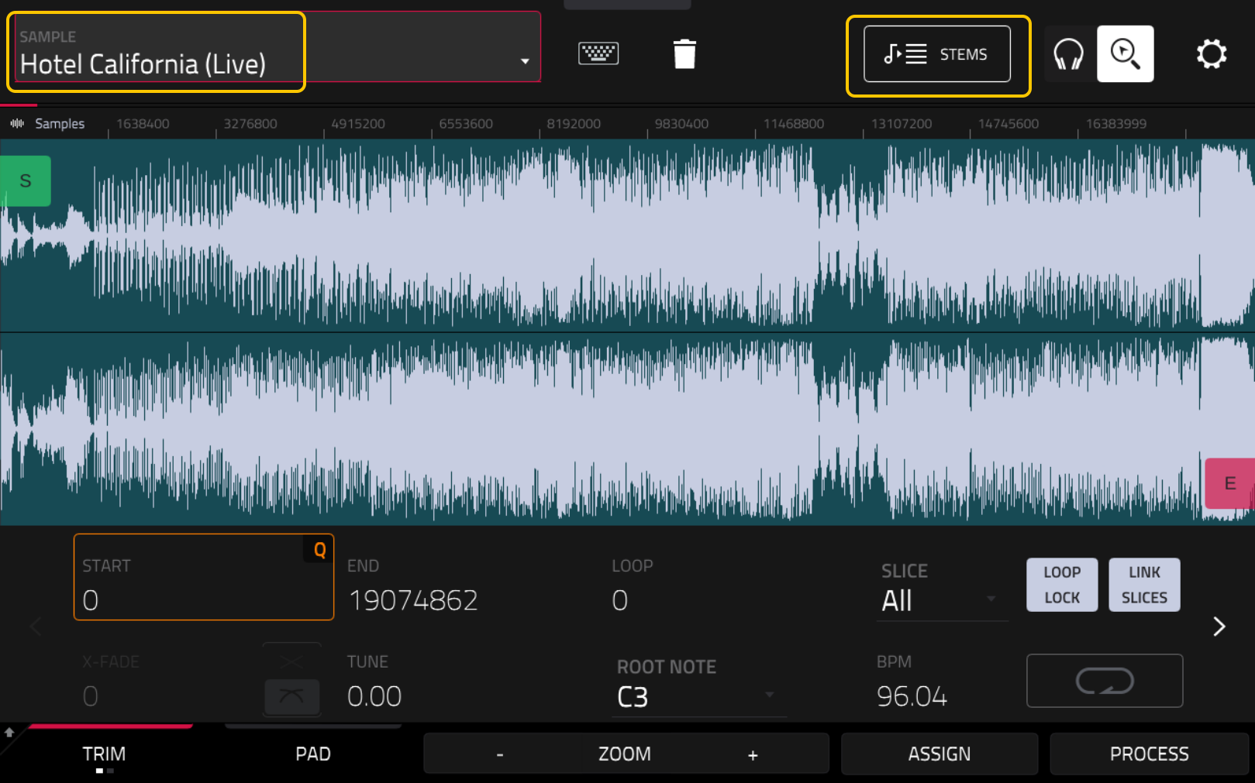1255x783 pixels.
Task: Click the X-FADE curve shape icon
Action: pyautogui.click(x=291, y=695)
